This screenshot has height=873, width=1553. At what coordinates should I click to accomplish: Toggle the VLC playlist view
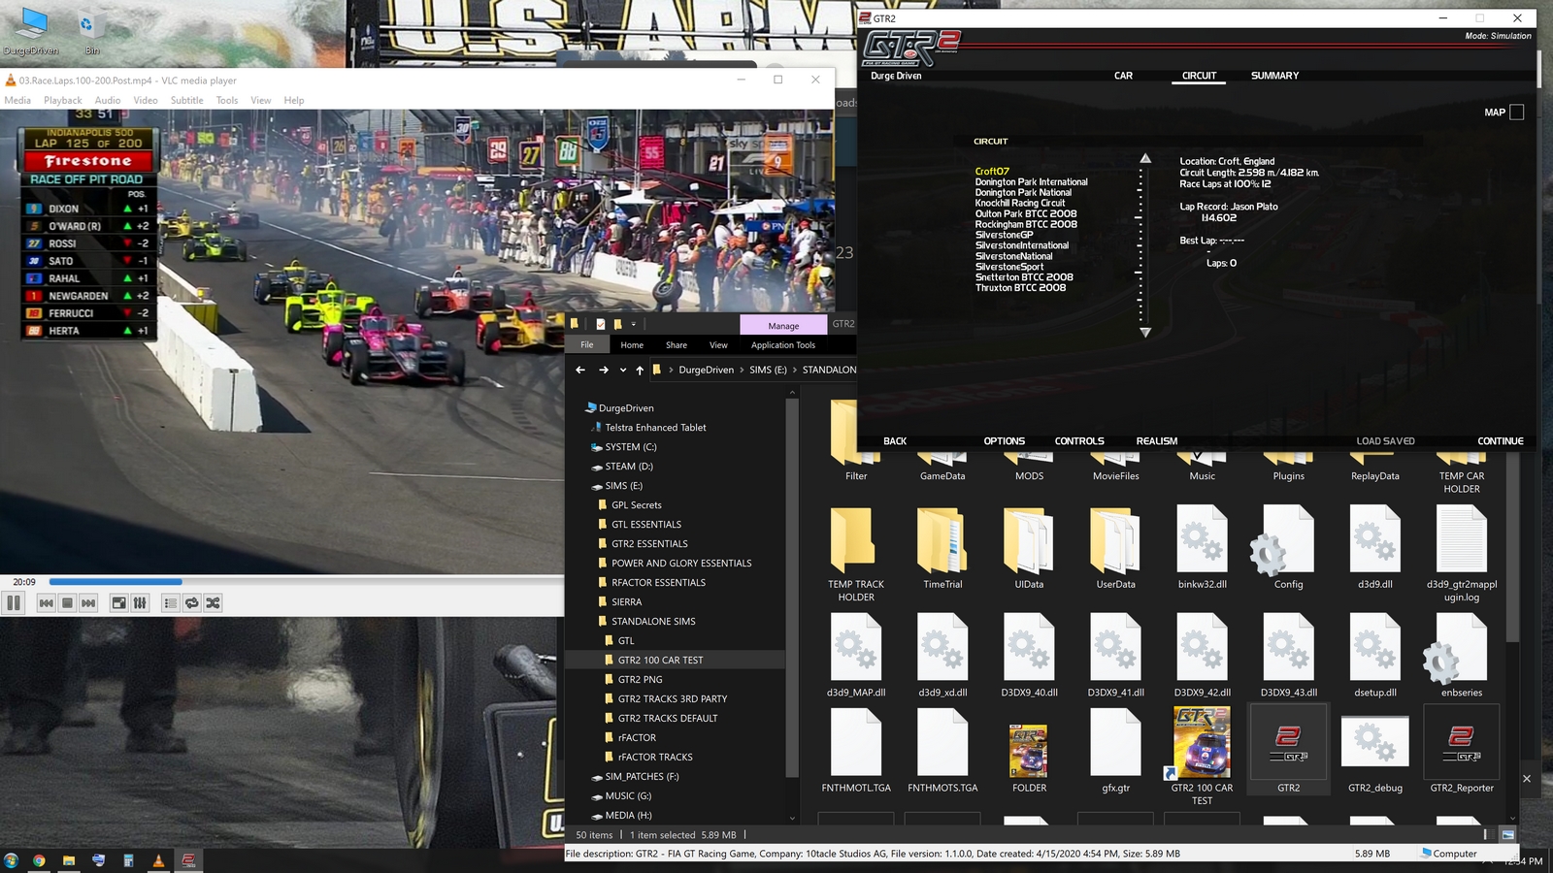click(170, 603)
